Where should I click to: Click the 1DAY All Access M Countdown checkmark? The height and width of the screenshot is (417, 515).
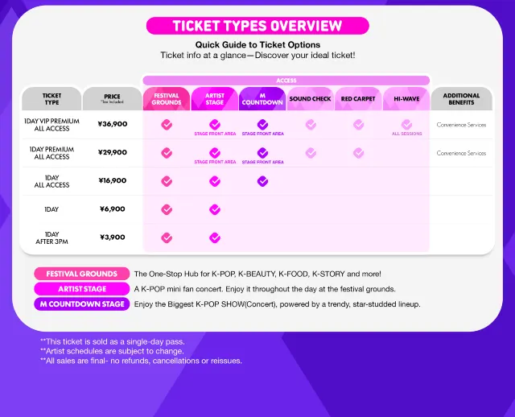(262, 181)
